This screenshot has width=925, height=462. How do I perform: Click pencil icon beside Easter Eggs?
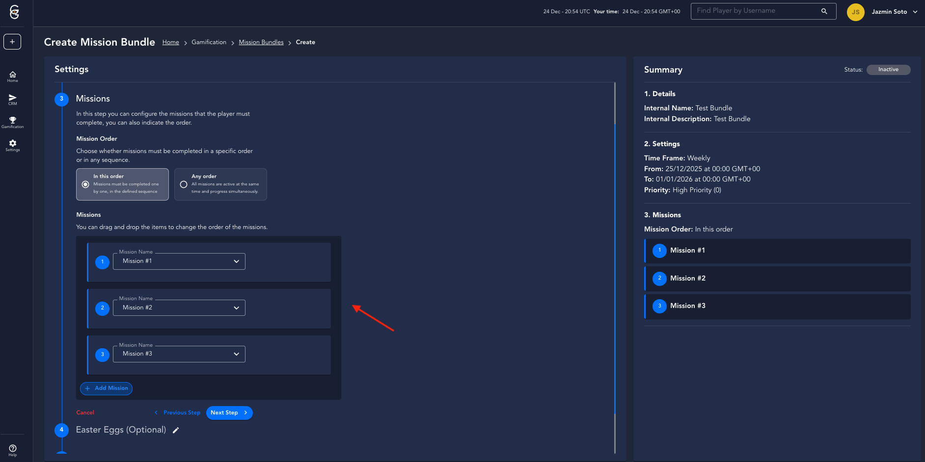176,430
